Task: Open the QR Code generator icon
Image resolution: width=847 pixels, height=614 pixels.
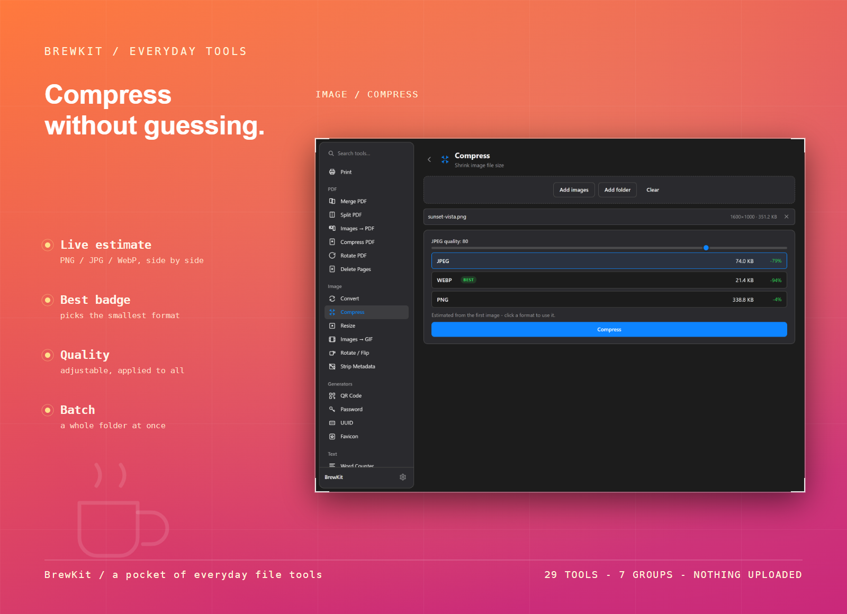Action: pos(332,396)
